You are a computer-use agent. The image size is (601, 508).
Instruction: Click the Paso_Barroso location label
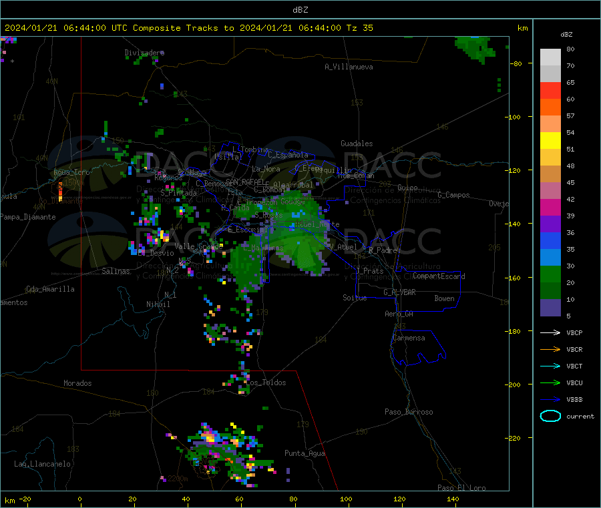pyautogui.click(x=409, y=412)
